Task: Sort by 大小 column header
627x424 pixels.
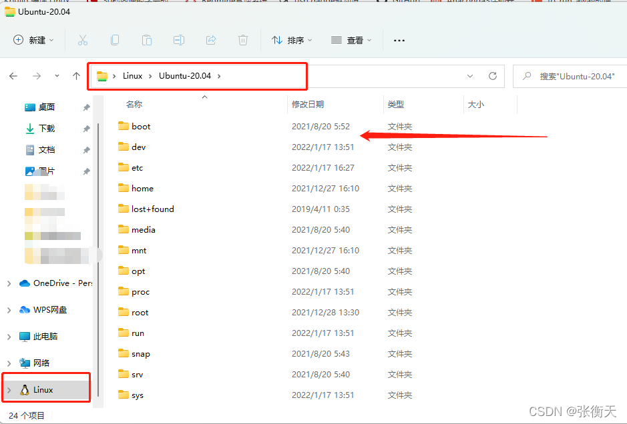Action: click(476, 104)
